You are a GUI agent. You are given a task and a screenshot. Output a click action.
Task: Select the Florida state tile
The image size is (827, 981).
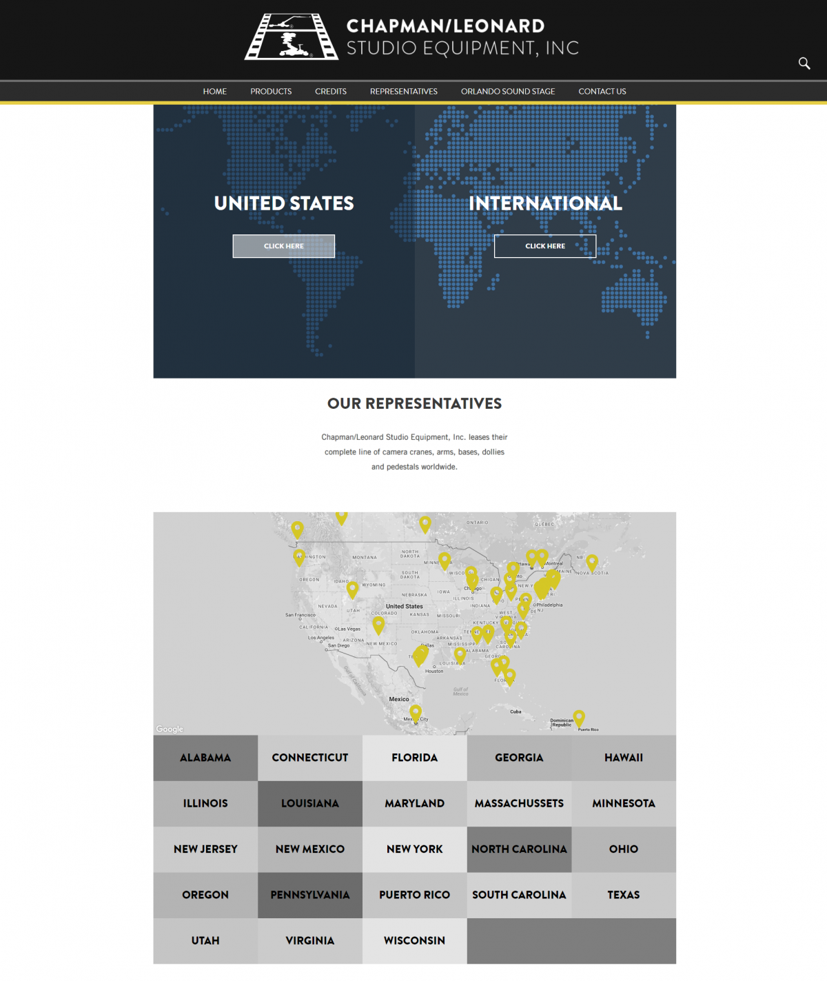click(x=415, y=758)
